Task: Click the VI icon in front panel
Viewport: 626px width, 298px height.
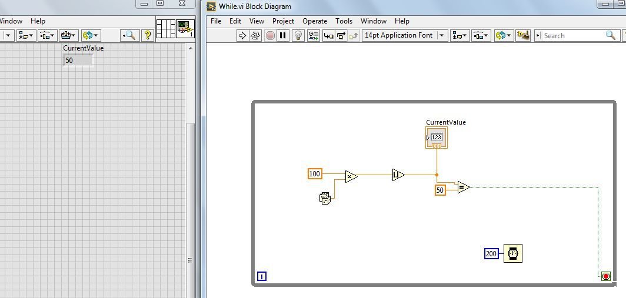Action: pyautogui.click(x=185, y=29)
